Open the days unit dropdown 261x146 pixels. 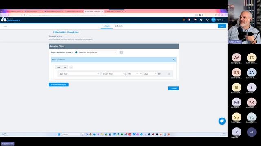point(150,74)
